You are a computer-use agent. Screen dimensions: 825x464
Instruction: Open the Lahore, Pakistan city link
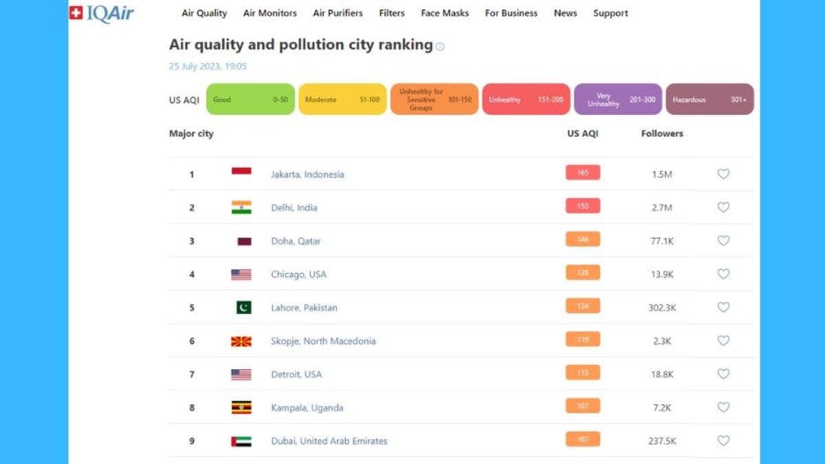pyautogui.click(x=304, y=308)
